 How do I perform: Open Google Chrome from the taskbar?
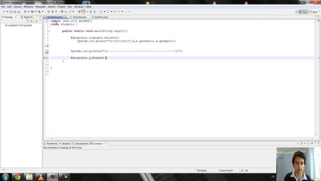pos(17,177)
